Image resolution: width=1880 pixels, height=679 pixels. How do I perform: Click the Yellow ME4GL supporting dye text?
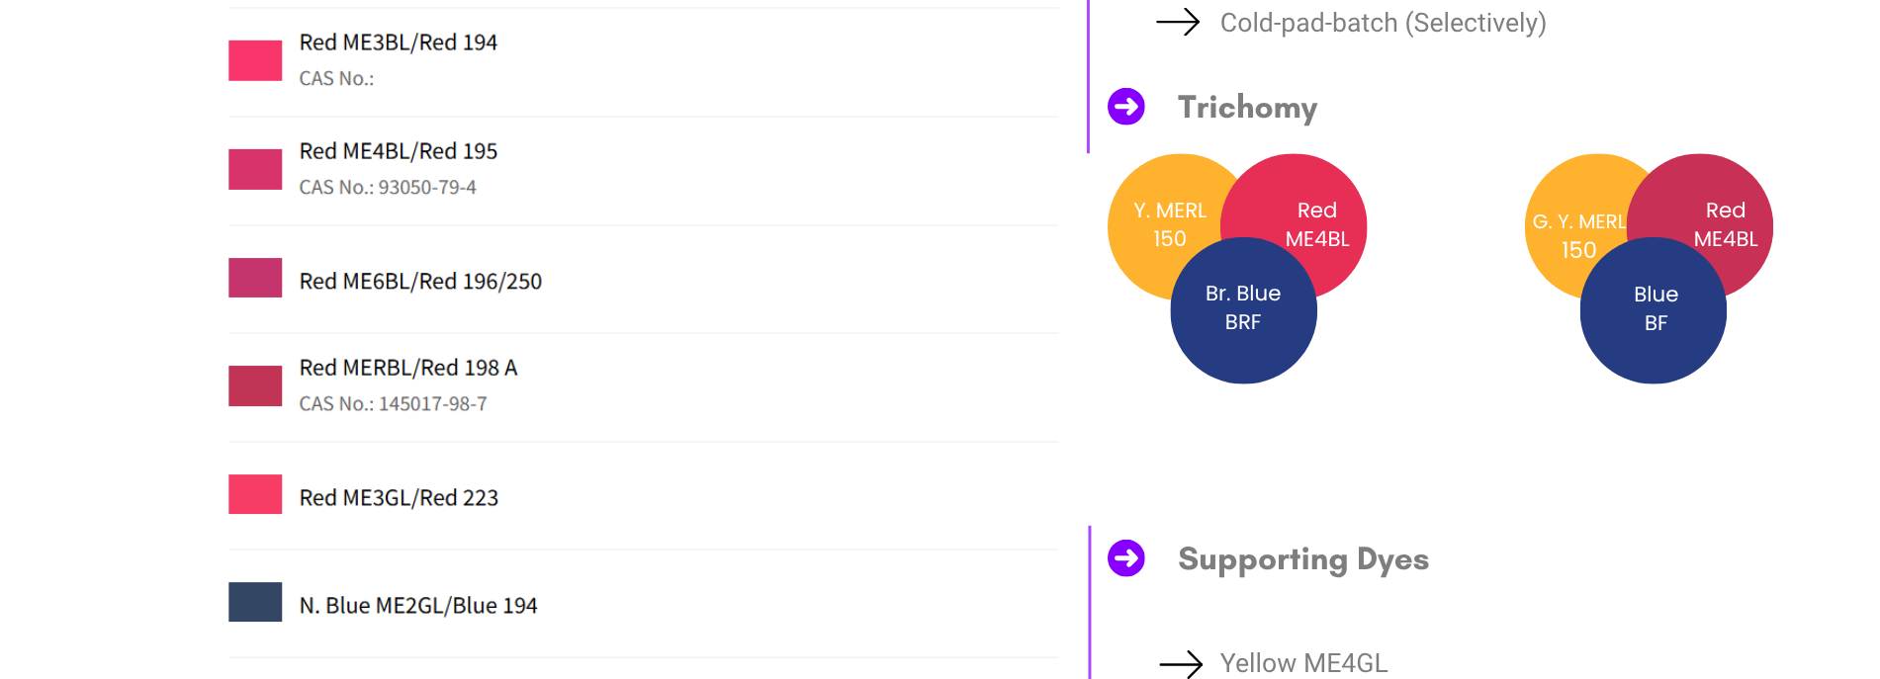[x=1303, y=663]
